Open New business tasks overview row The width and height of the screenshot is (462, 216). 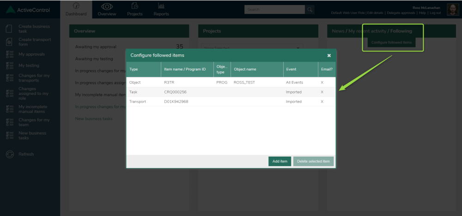[94, 119]
